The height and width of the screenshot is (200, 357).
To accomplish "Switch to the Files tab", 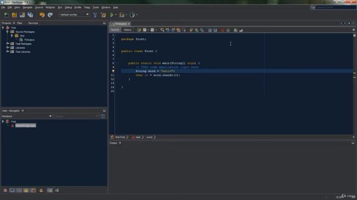I will [x=20, y=23].
